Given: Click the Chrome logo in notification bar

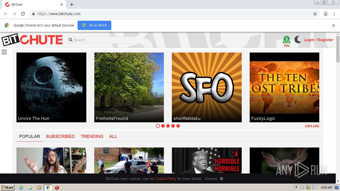Looking at the screenshot, I should (x=7, y=25).
